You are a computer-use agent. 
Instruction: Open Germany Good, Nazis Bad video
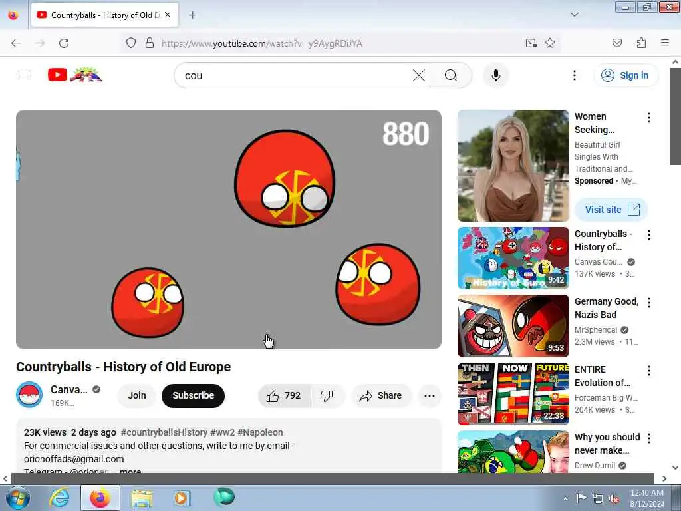coord(513,326)
